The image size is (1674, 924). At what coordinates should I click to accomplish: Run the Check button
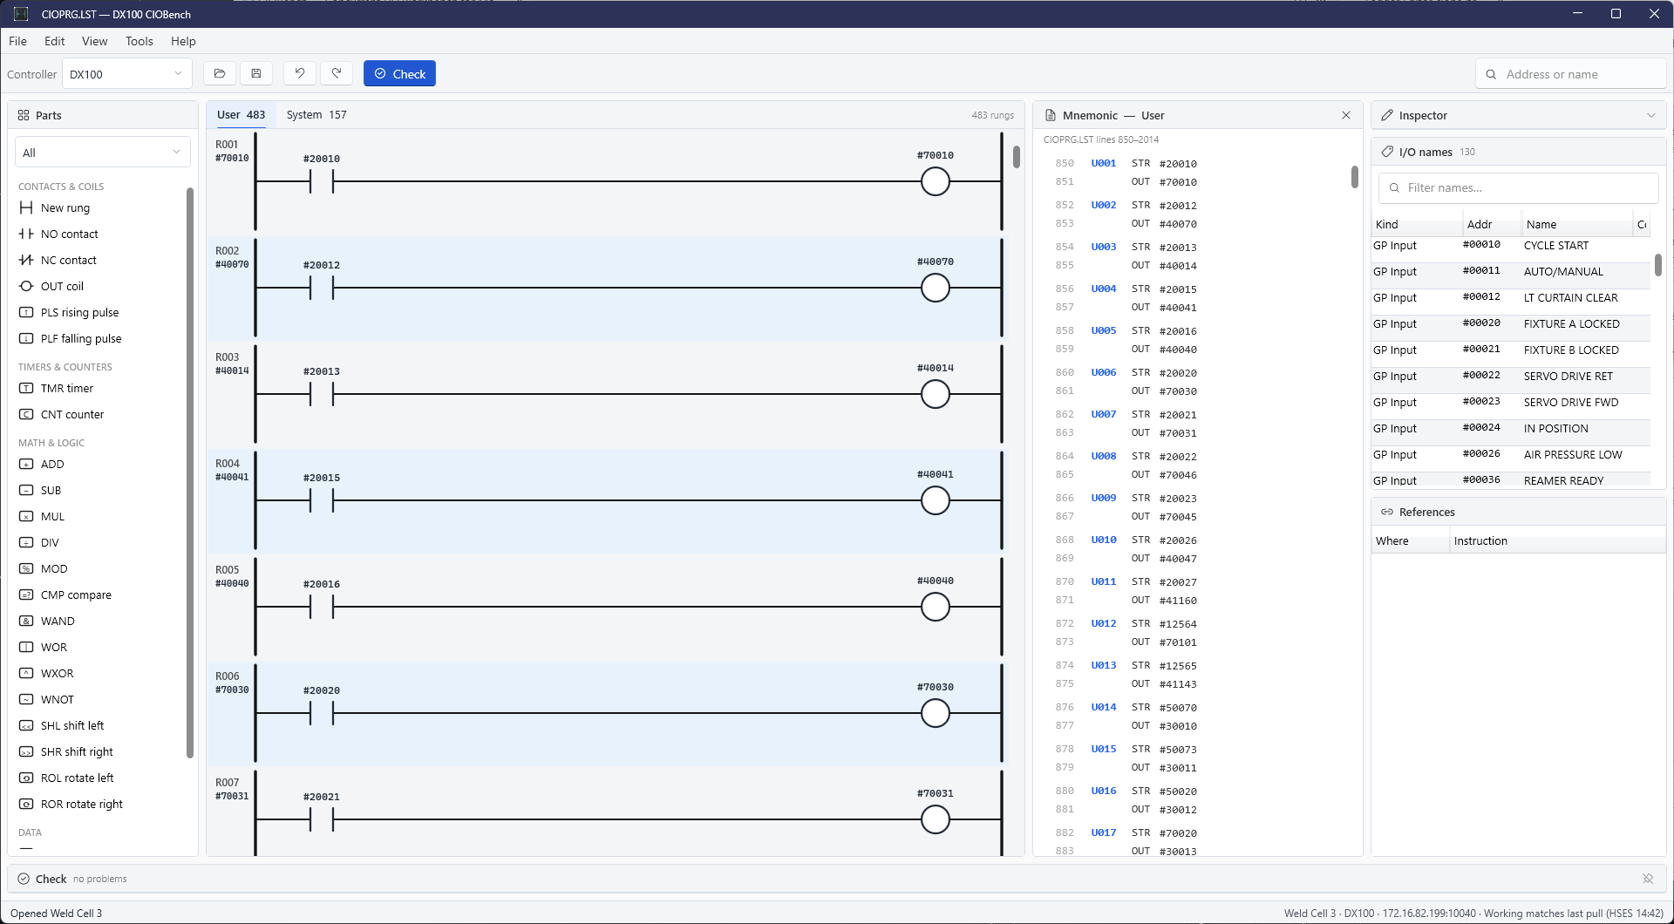(x=399, y=74)
